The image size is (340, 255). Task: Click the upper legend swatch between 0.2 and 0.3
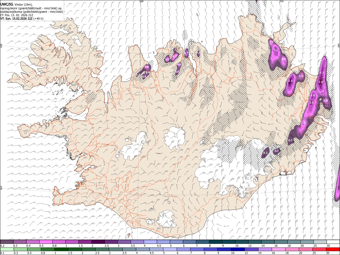click(7, 242)
